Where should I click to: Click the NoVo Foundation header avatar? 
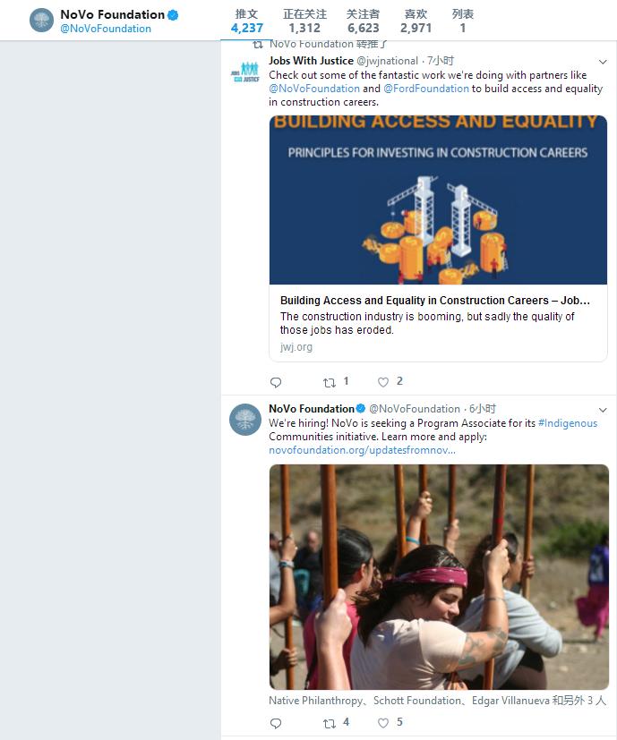tap(41, 21)
